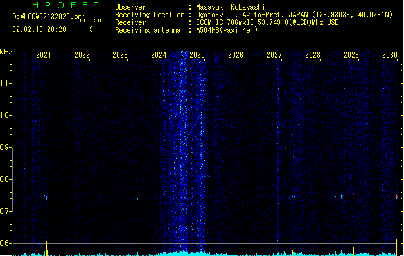The height and width of the screenshot is (256, 404).
Task: Click the 2026 time axis marker
Action: pos(236,54)
